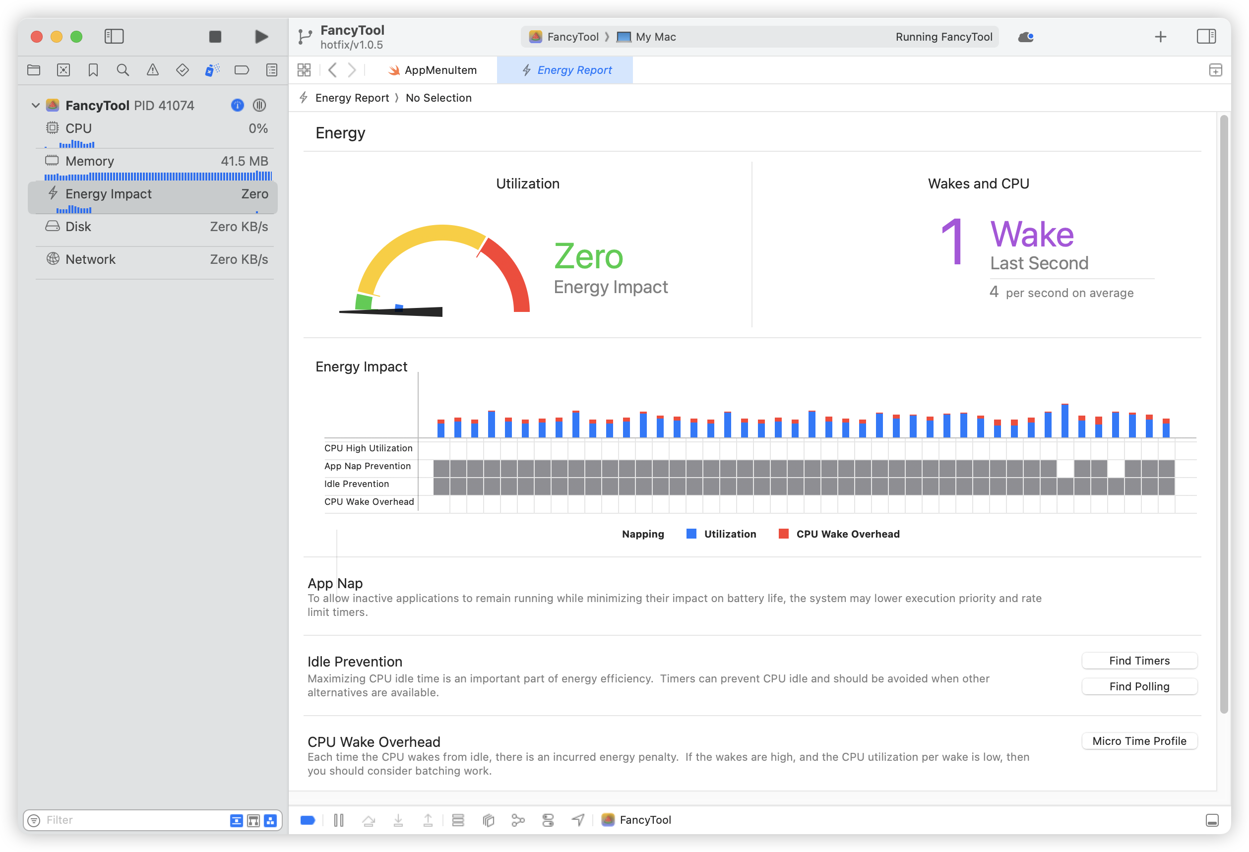The image size is (1249, 852).
Task: Select the Debug navigator spray icon
Action: [212, 70]
